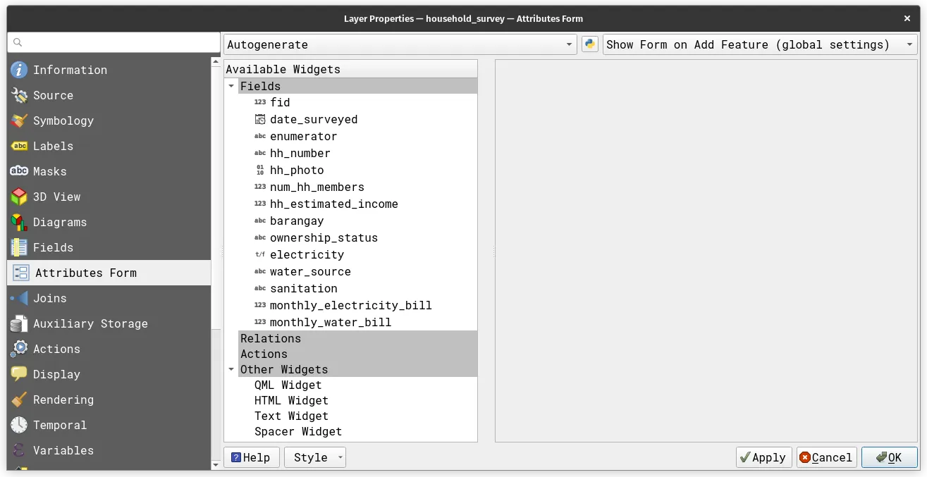This screenshot has width=927, height=477.
Task: Open the Rendering settings
Action: [x=63, y=399]
